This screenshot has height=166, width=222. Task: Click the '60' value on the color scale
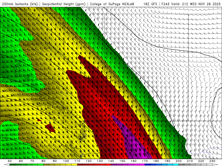[21, 161]
